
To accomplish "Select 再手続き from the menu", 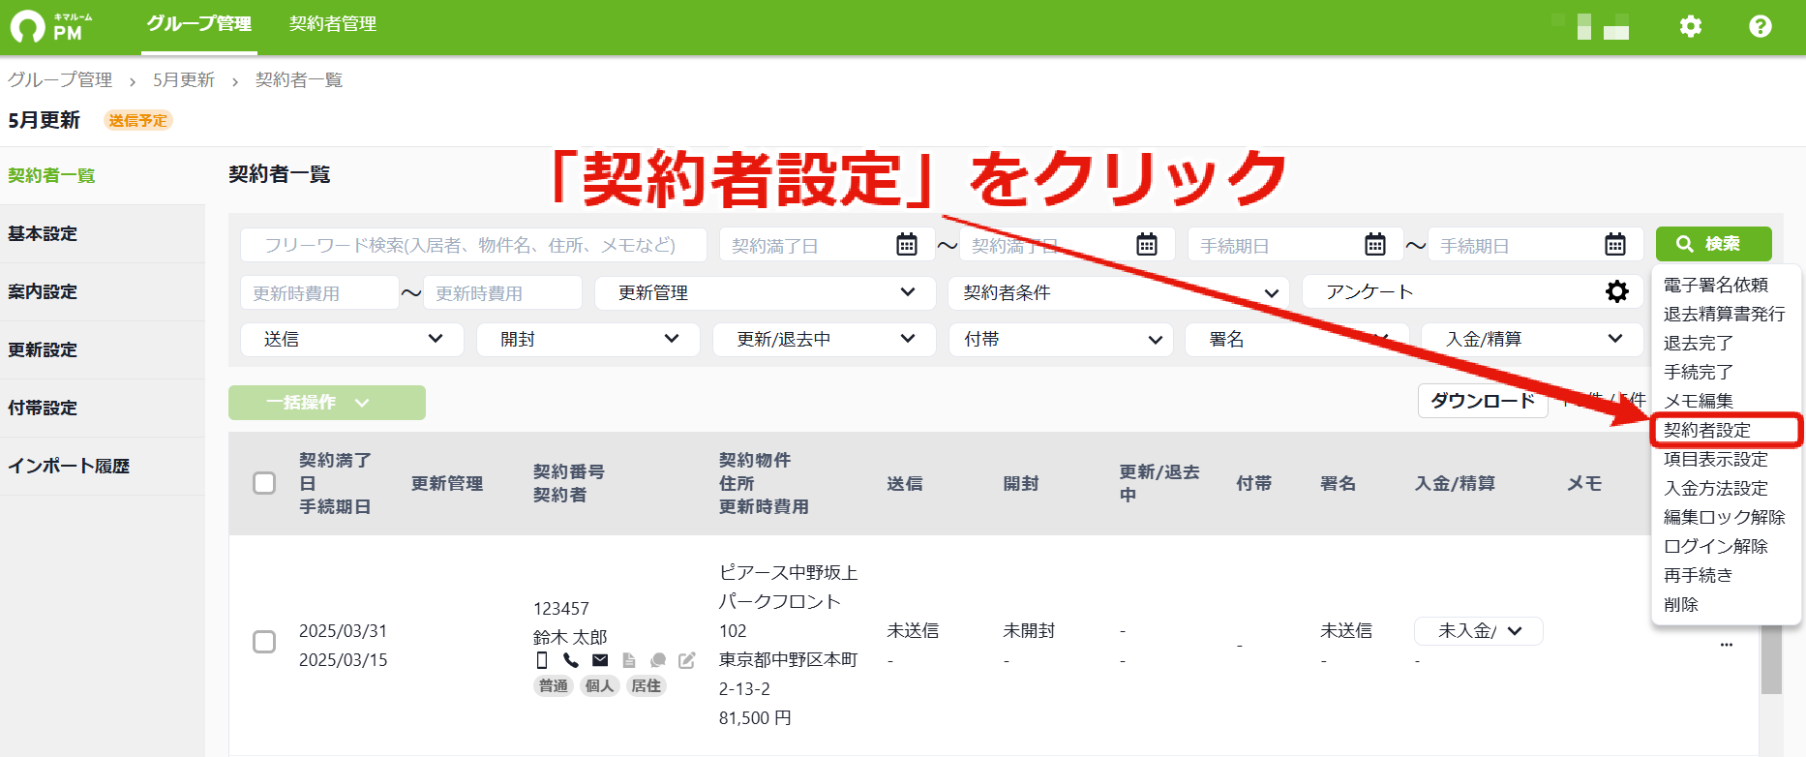I will click(1699, 575).
